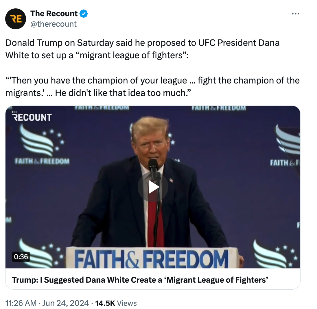Click the word Views beside 14.5K
The height and width of the screenshot is (309, 317).
[x=127, y=303]
